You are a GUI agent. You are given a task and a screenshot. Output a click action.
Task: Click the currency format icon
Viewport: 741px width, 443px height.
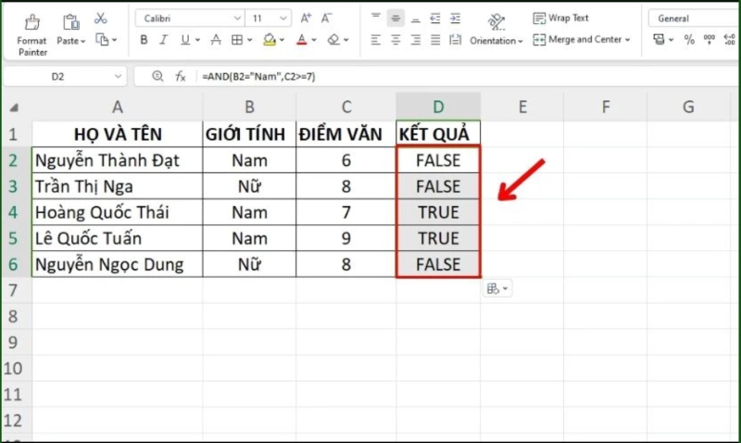pyautogui.click(x=659, y=40)
